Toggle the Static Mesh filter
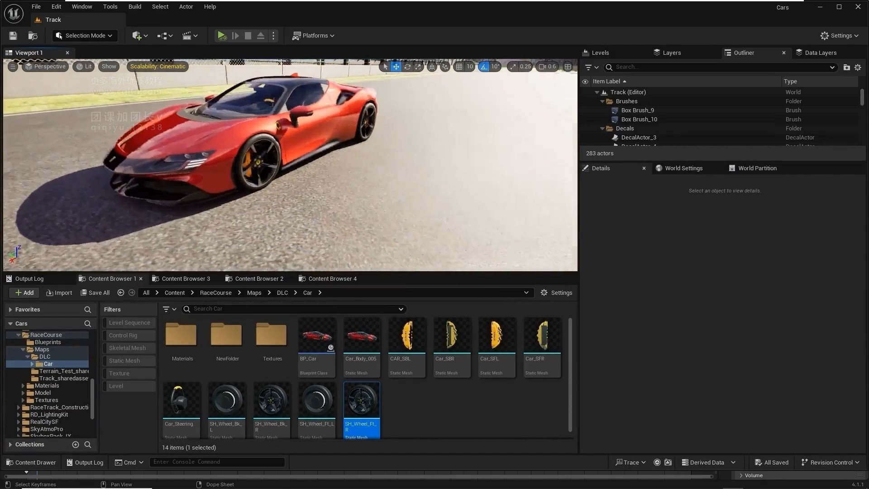The height and width of the screenshot is (489, 869). [129, 361]
